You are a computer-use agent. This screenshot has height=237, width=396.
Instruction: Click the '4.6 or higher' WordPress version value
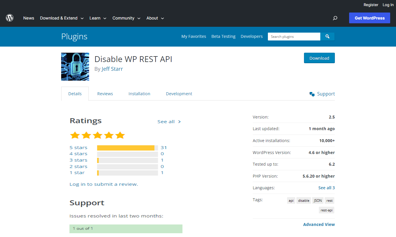tap(322, 153)
